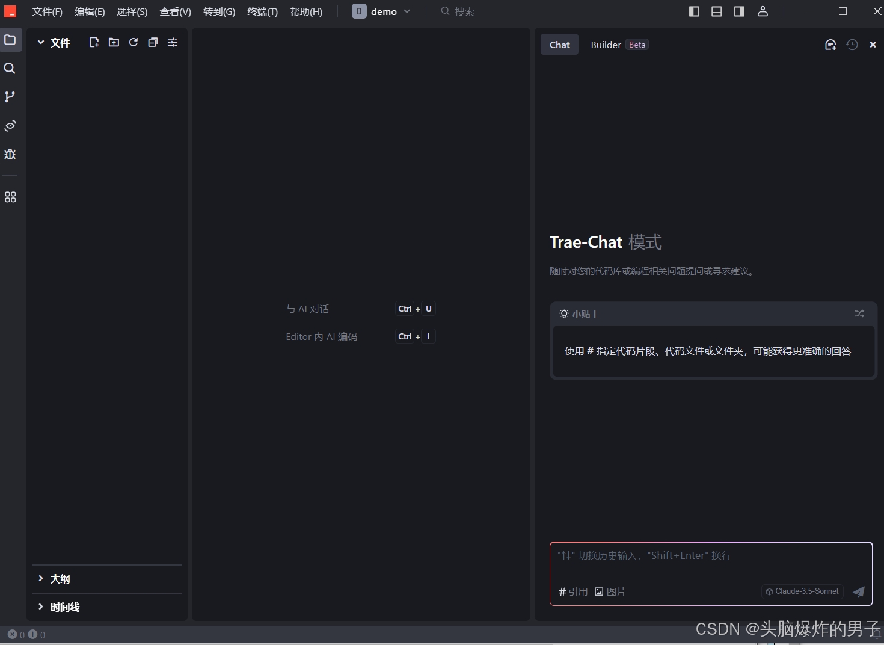The width and height of the screenshot is (884, 645).
Task: Open the 编辑(E) menu
Action: [x=90, y=11]
